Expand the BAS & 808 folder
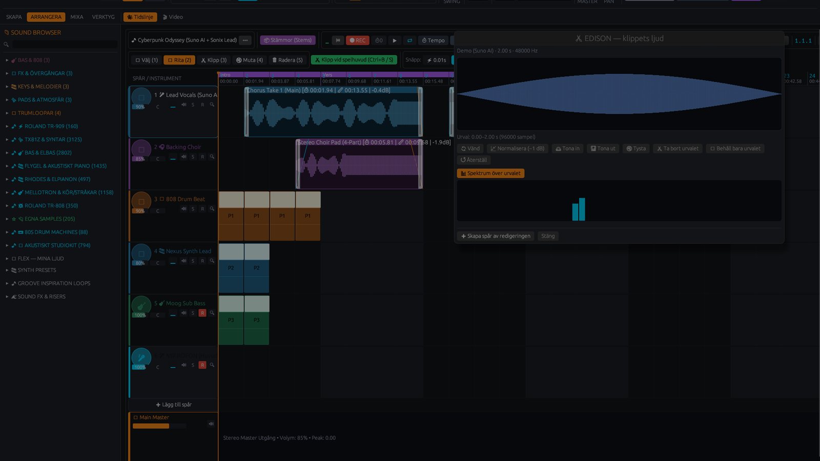Viewport: 820px width, 461px height. (31, 60)
